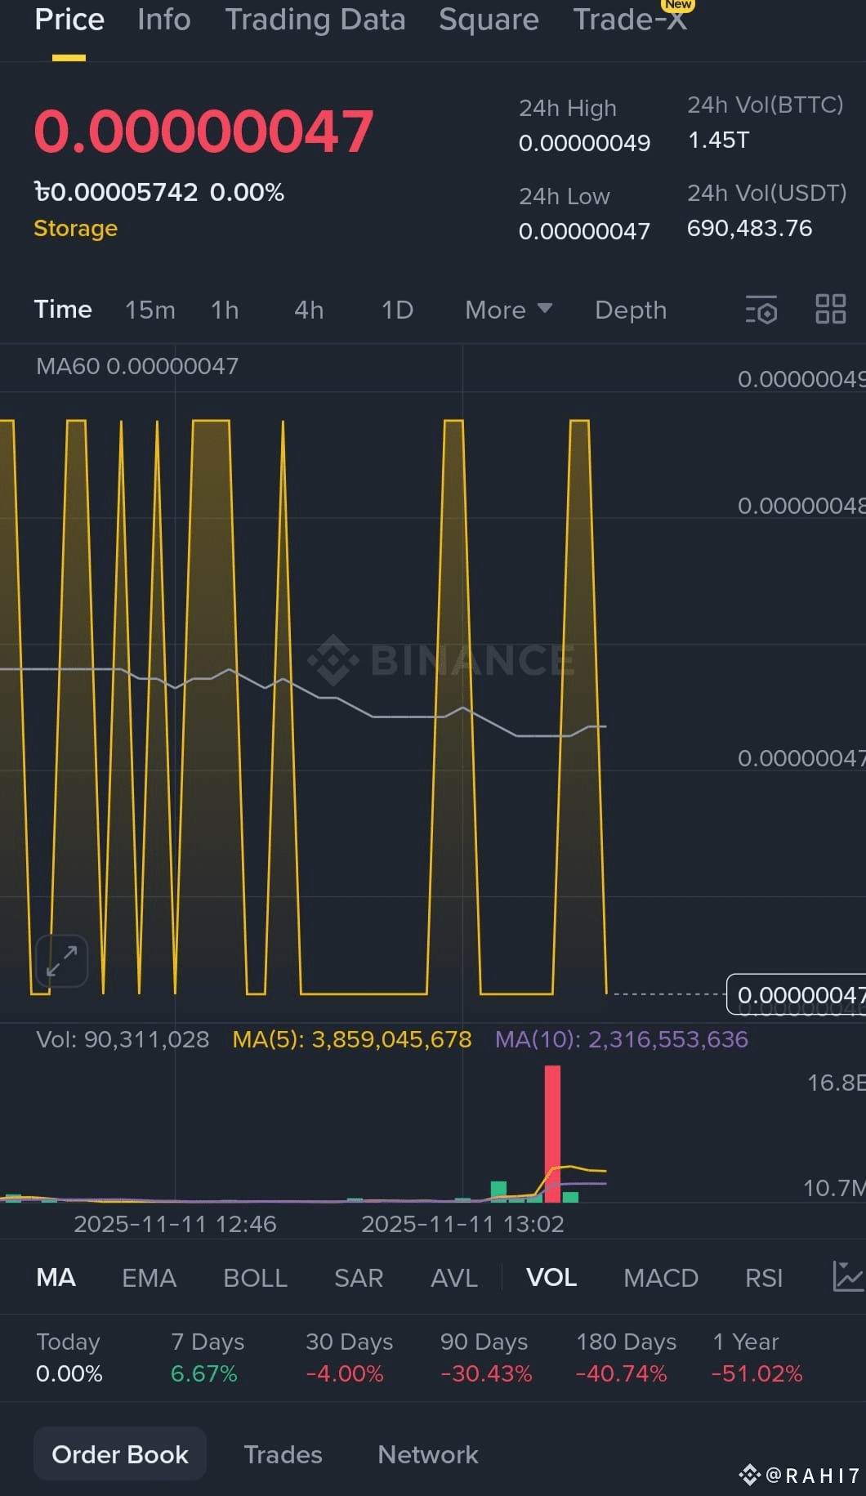Tap the 24h High value 0.00000049
The height and width of the screenshot is (1496, 866).
(x=584, y=143)
